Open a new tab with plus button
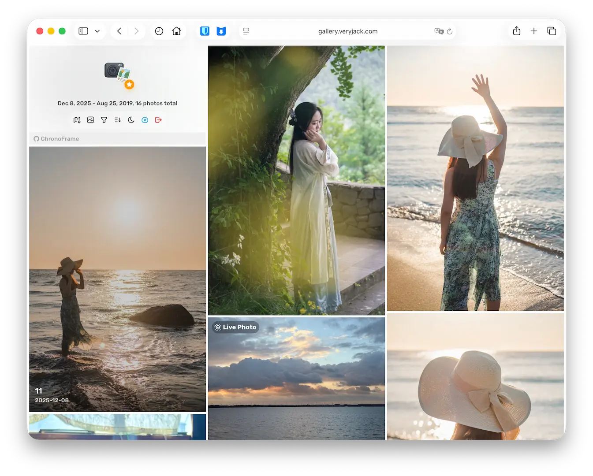This screenshot has width=593, height=476. tap(534, 31)
